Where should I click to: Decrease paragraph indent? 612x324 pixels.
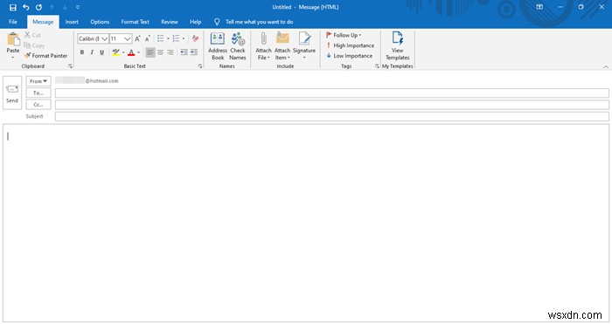tap(184, 52)
